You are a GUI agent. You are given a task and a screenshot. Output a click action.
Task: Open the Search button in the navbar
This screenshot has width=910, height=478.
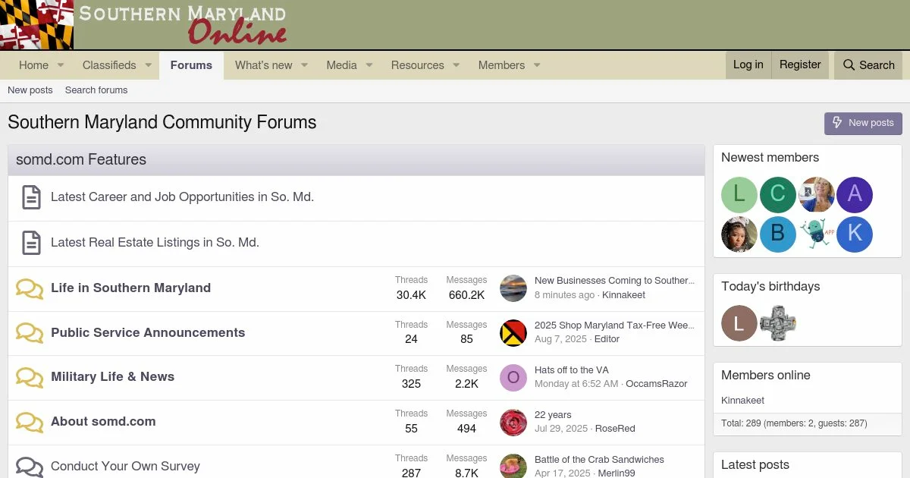tap(868, 65)
